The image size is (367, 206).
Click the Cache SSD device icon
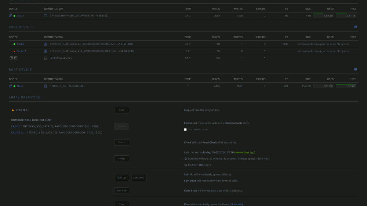[x=46, y=44]
